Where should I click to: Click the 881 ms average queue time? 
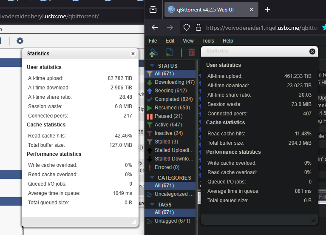(x=303, y=191)
